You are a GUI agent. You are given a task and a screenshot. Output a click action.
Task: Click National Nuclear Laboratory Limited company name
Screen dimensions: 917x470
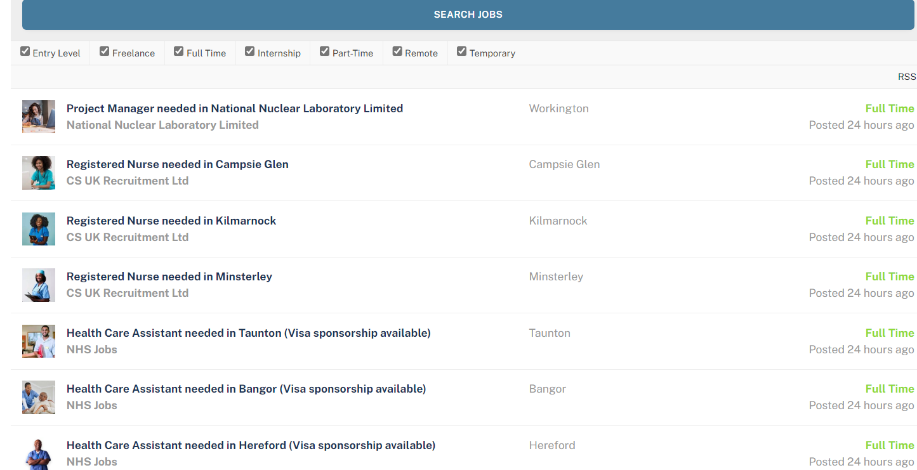[162, 125]
